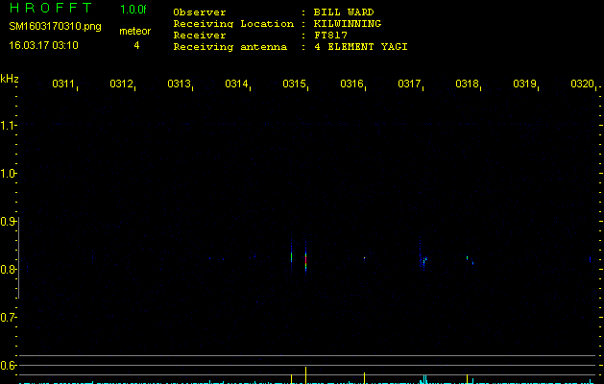604x384 pixels.
Task: Click the 1.1 kHz axis label
Action: coord(8,125)
